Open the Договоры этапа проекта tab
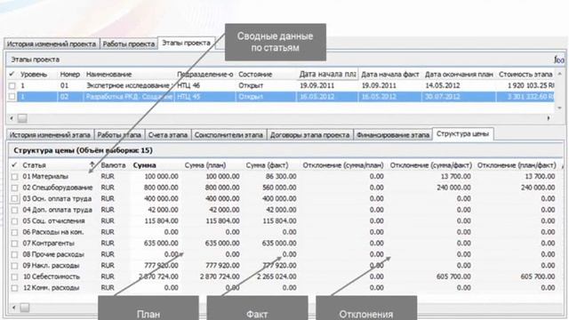Screen dimensions: 569x320 309,135
